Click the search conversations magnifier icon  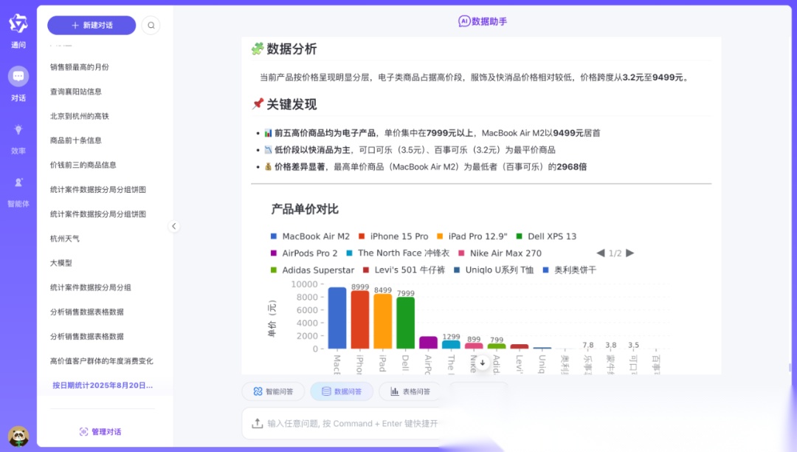click(151, 25)
